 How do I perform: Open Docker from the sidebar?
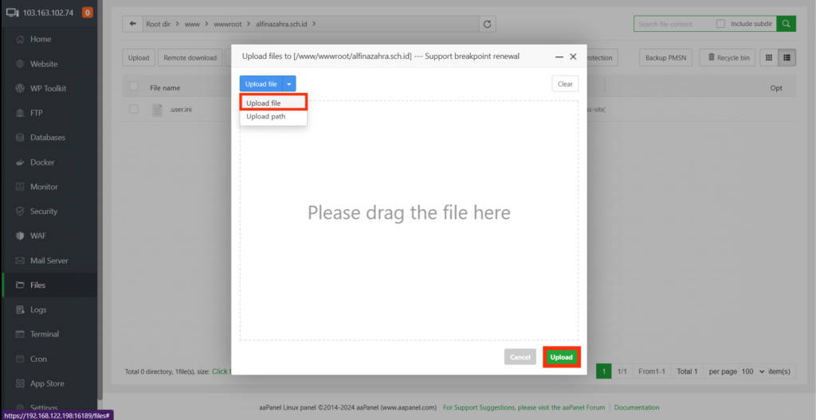coord(42,162)
